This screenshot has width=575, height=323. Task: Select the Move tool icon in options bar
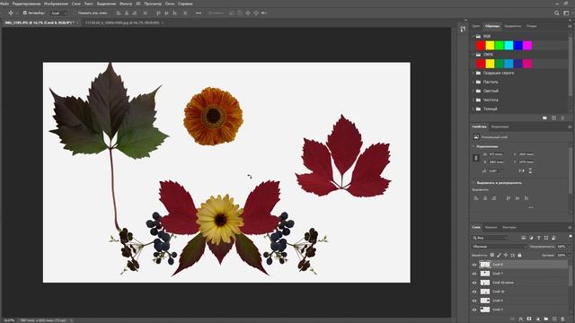(10, 13)
